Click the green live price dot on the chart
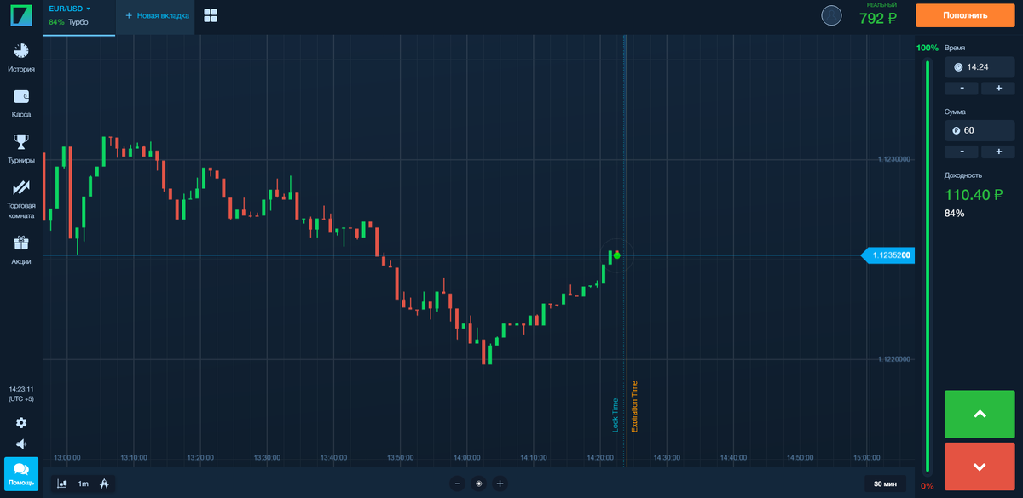This screenshot has height=498, width=1023. click(x=616, y=255)
